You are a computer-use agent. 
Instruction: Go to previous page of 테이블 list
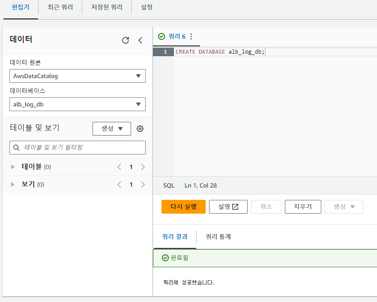119,167
